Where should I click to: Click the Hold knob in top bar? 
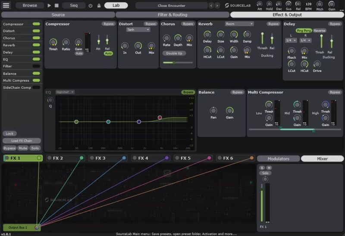tap(269, 4)
